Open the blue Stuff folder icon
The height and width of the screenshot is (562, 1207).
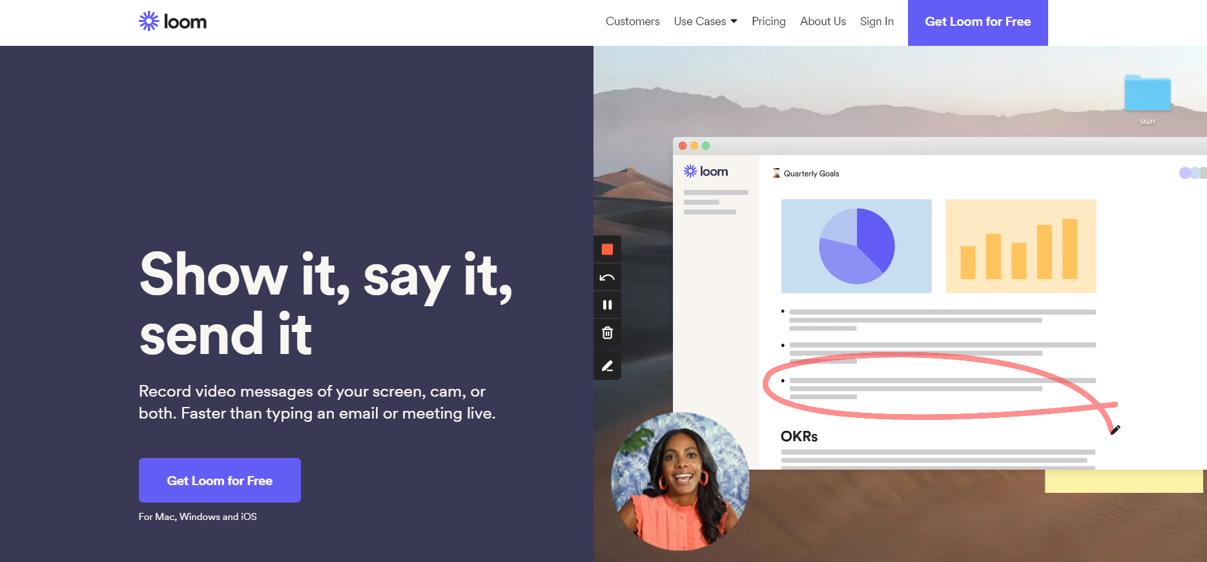tap(1147, 94)
